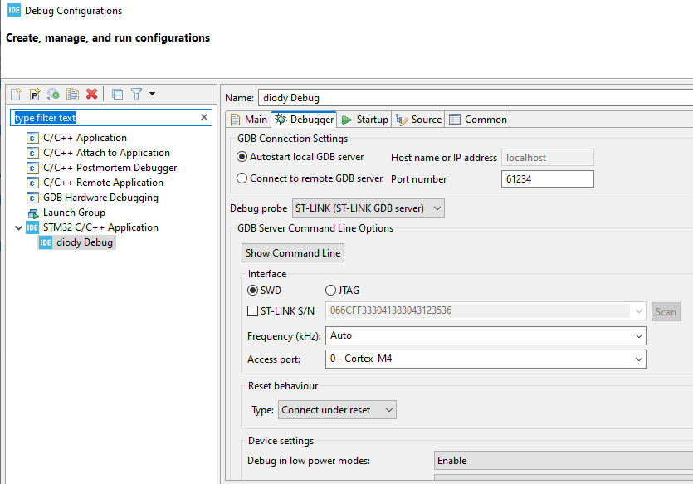Open the Frequency (kHz) dropdown
Screen dimensions: 693x484
[639, 335]
